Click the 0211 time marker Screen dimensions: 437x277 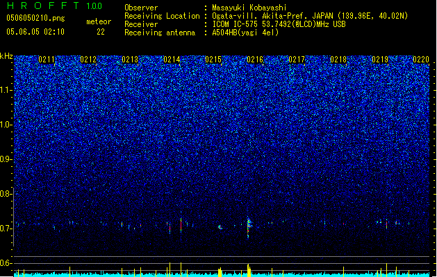(x=47, y=60)
